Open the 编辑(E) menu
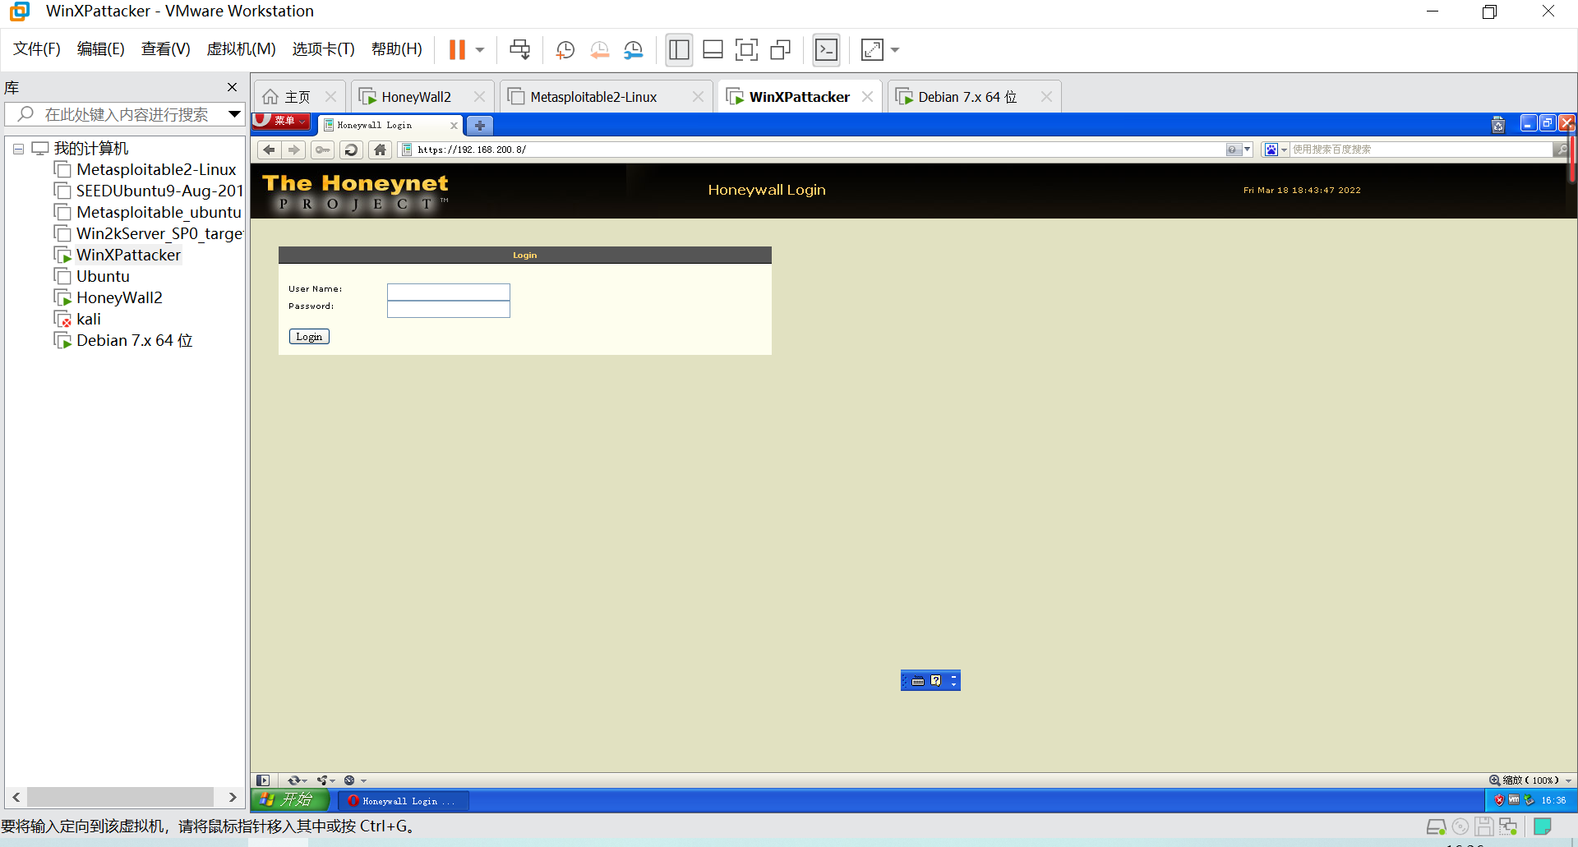The width and height of the screenshot is (1578, 847). (x=100, y=49)
